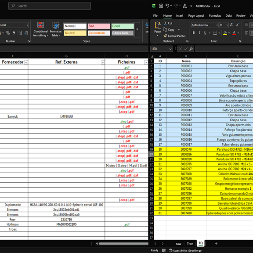
Task: Expand the Aptos Narrow font dropdown
Action: 217,25
